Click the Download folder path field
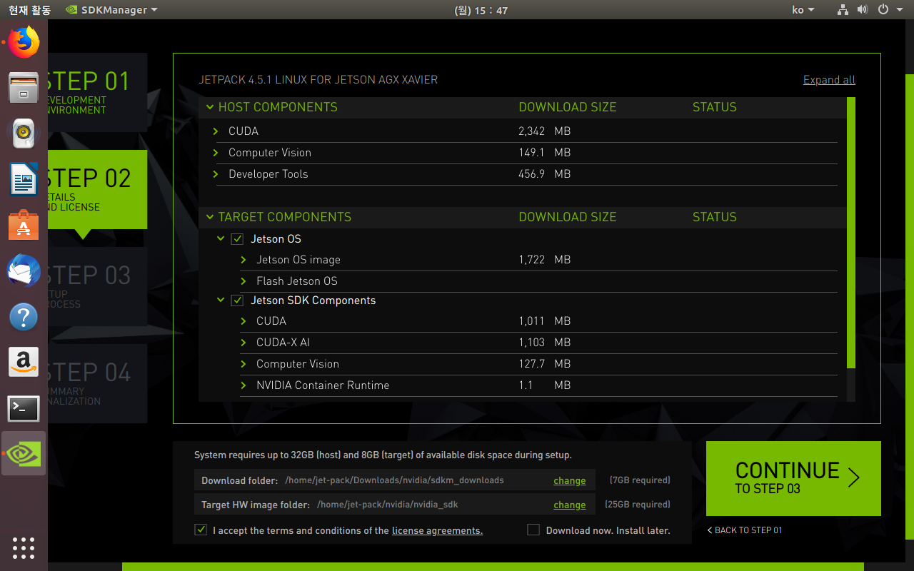Image resolution: width=914 pixels, height=571 pixels. click(394, 480)
